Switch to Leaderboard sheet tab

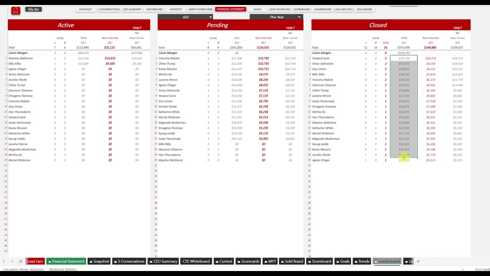pos(387,261)
